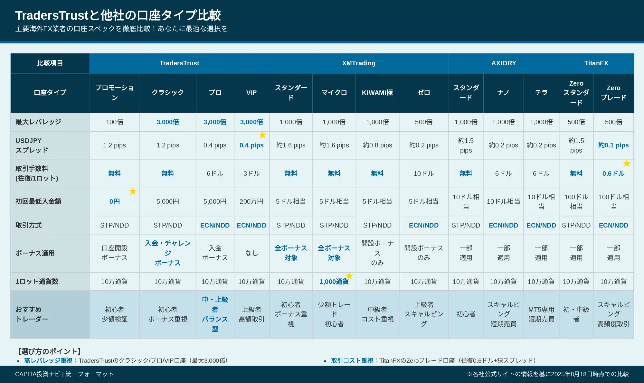Click the 取引手数料 row label
This screenshot has height=383, width=644.
50,173
